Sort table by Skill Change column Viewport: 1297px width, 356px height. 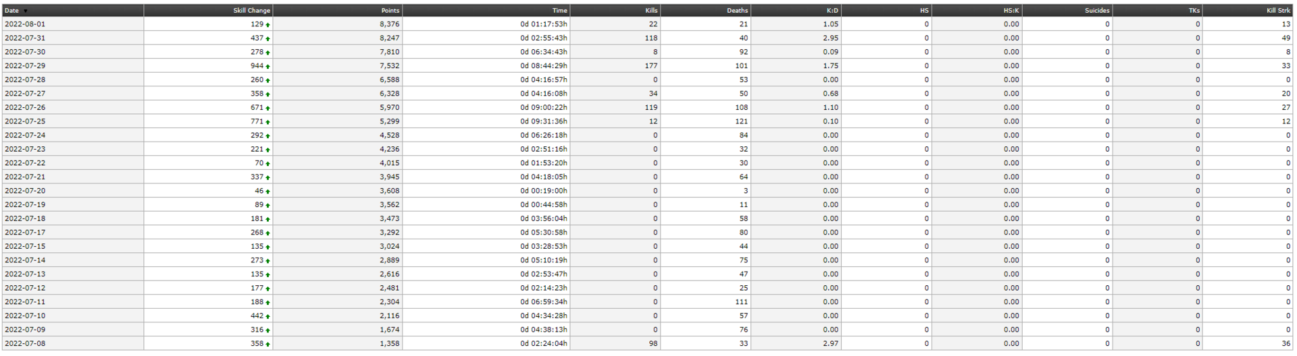point(251,11)
